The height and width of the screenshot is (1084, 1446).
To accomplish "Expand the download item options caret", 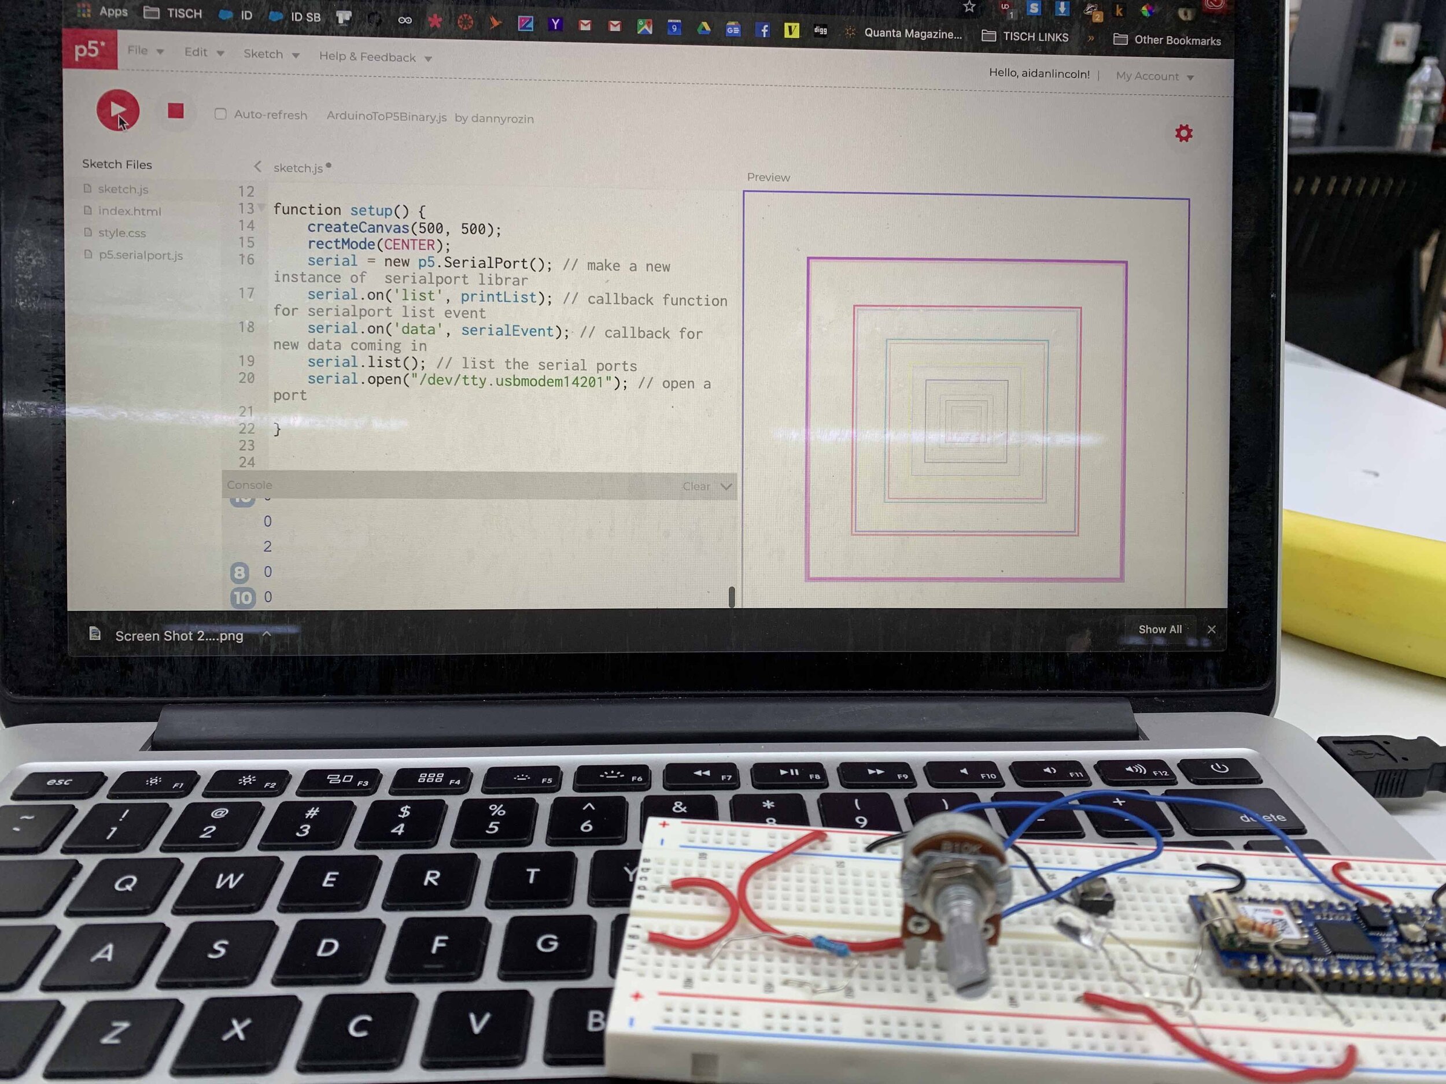I will 267,634.
